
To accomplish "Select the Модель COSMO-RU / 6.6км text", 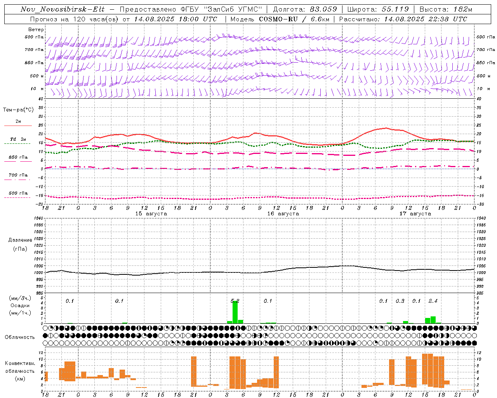I will (280, 19).
